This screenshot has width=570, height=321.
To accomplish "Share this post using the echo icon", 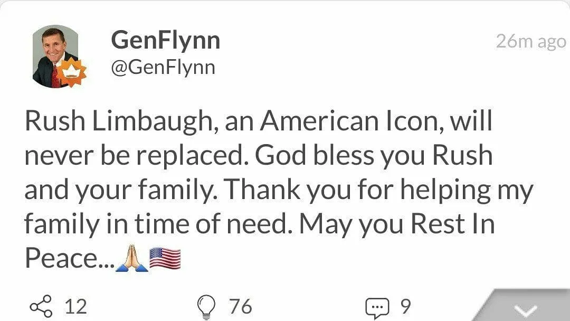I will 41,306.
